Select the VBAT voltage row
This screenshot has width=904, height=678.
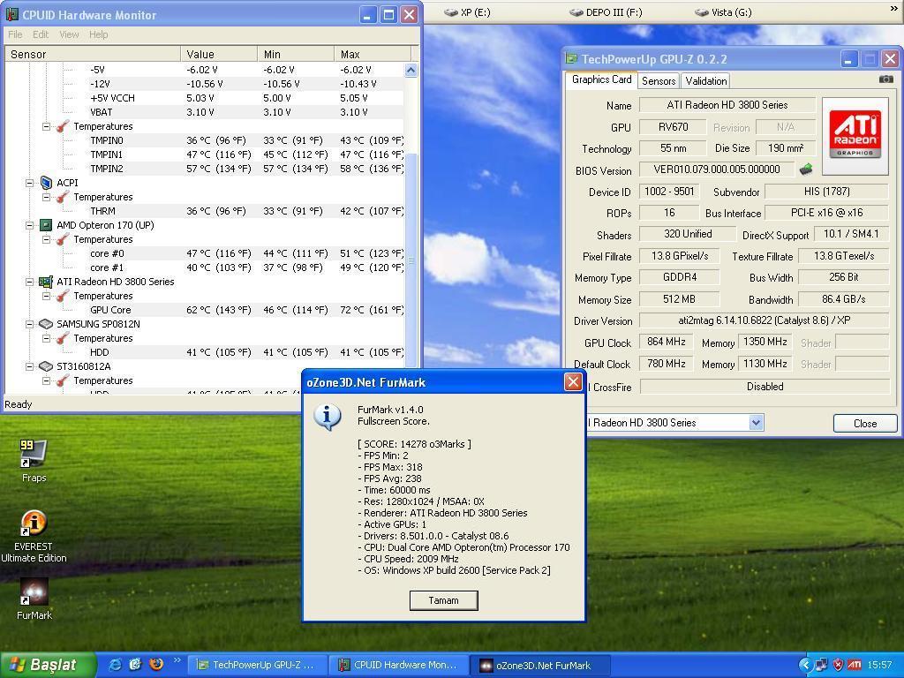pos(205,112)
